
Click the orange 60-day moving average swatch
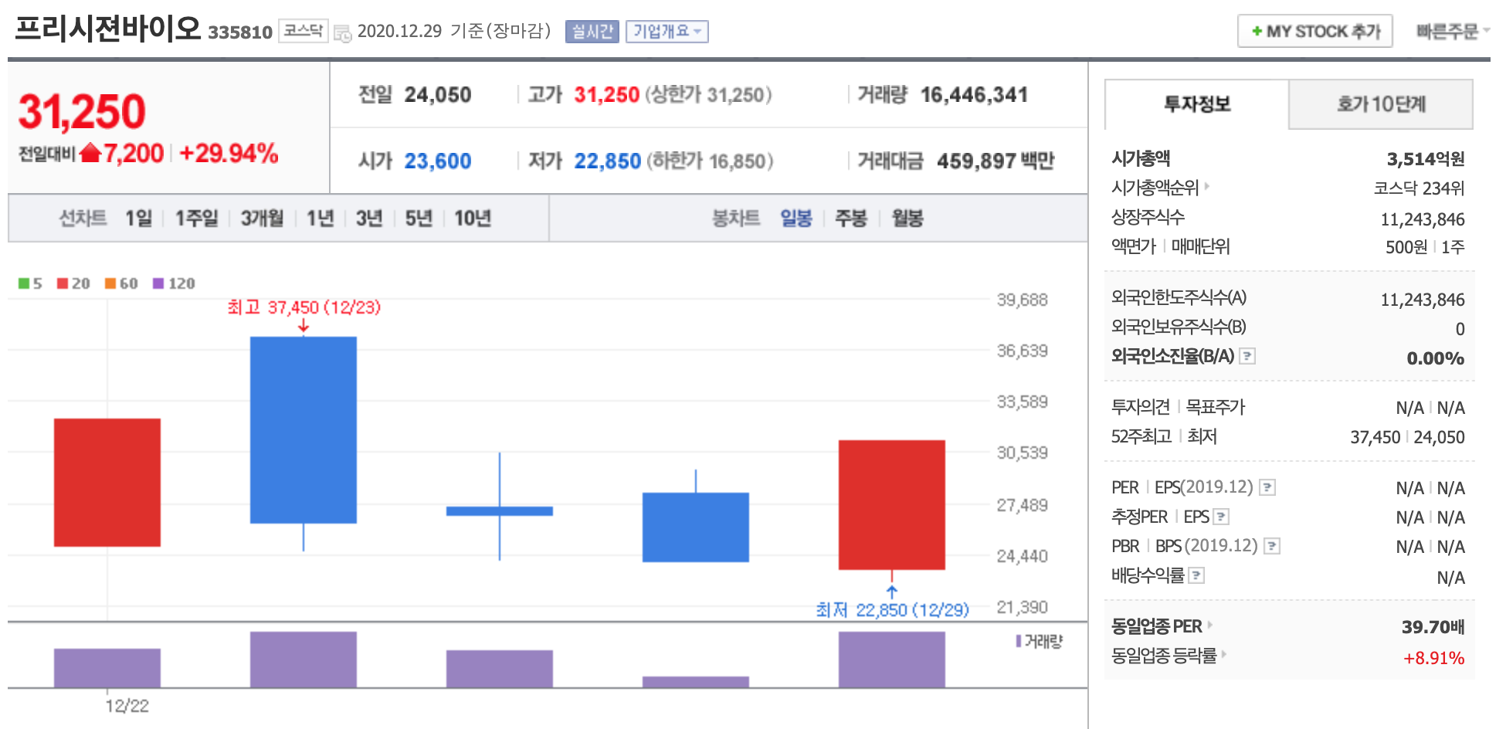coord(110,283)
